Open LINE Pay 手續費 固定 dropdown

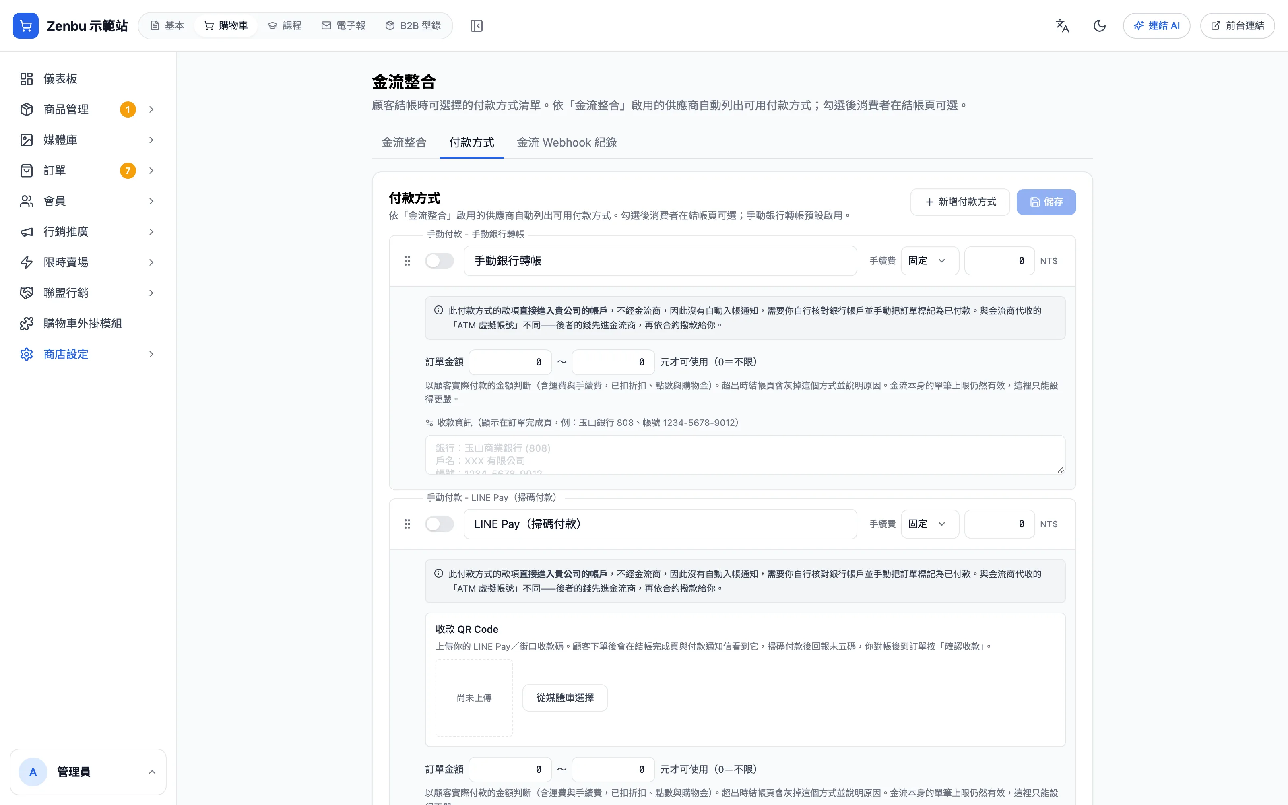point(930,524)
